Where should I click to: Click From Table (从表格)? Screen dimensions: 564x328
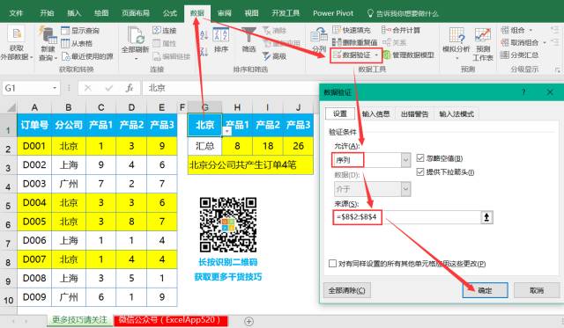pos(77,43)
